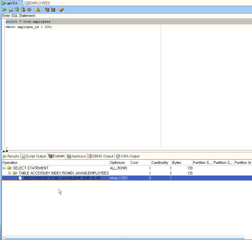Select INDEX(UNIQUE SCAN) row
The width and height of the screenshot is (252, 240).
click(x=127, y=178)
